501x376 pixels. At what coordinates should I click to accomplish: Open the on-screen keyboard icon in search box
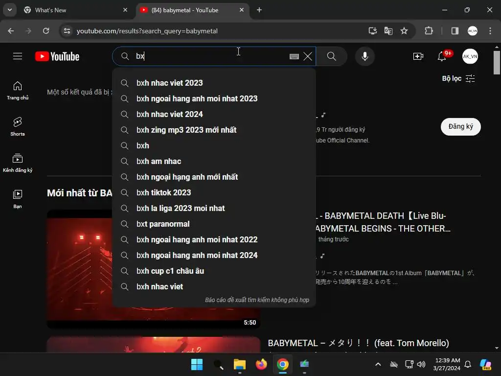coord(294,56)
